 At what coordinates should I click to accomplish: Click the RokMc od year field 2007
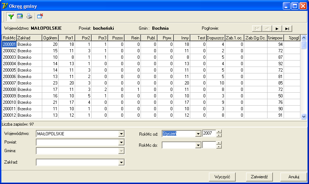tap(209, 134)
